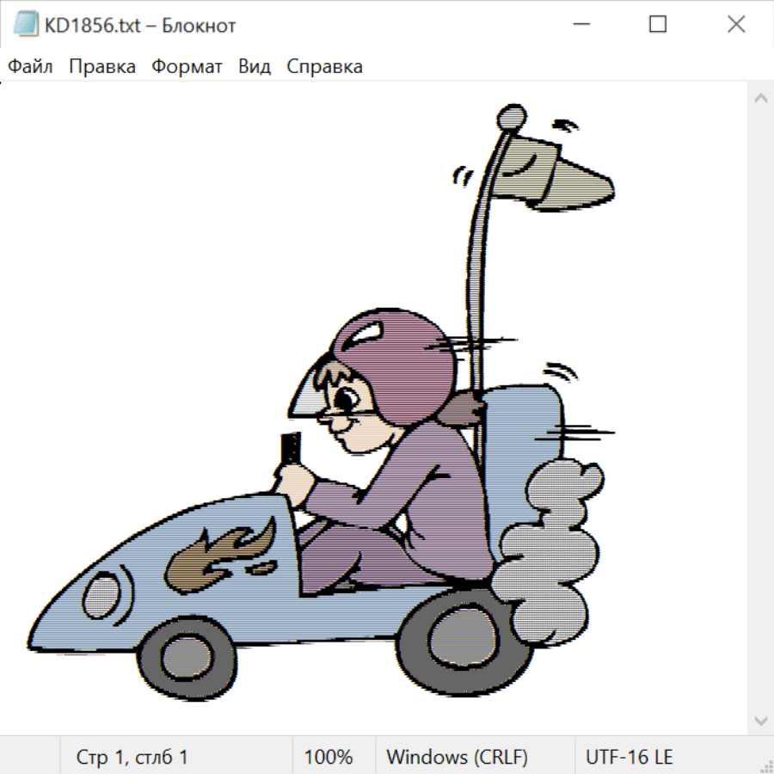Open the Файл menu
The width and height of the screenshot is (774, 774).
click(x=31, y=67)
